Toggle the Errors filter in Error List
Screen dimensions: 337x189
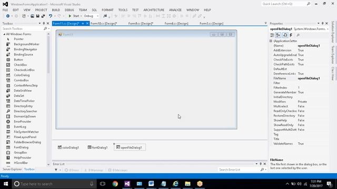click(x=72, y=170)
